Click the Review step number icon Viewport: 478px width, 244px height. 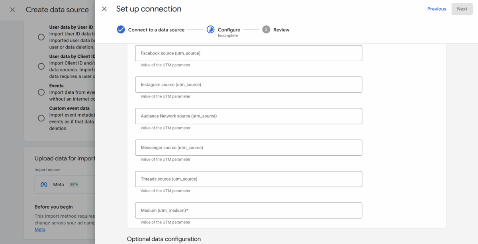[266, 29]
